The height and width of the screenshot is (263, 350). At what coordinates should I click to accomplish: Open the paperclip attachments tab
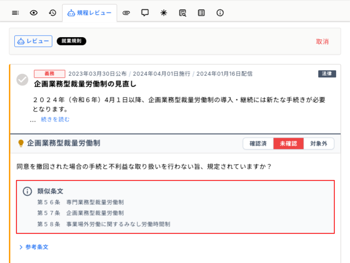(x=126, y=13)
